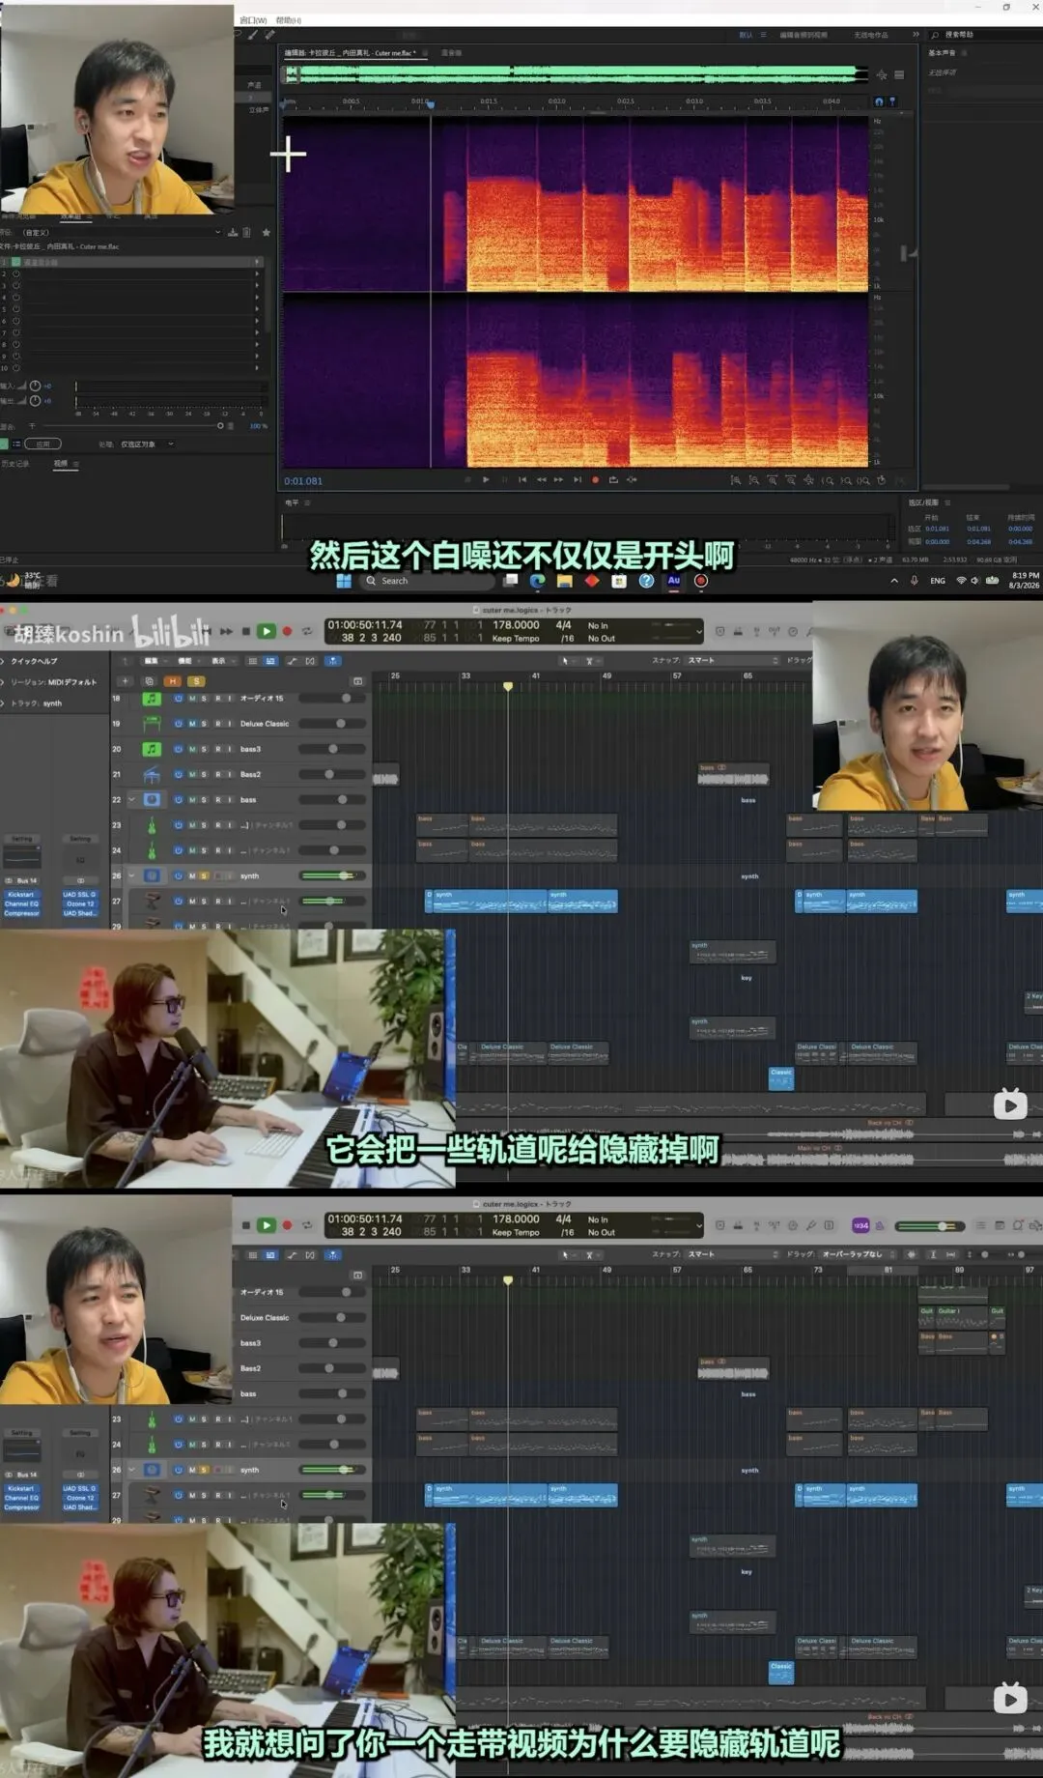Screen dimensions: 1043x1778
Task: Click the ENG language indicator in the system tray
Action: click(938, 581)
